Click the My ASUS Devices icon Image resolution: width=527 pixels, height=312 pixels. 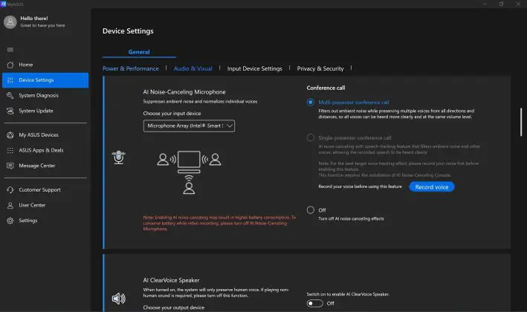pyautogui.click(x=10, y=135)
